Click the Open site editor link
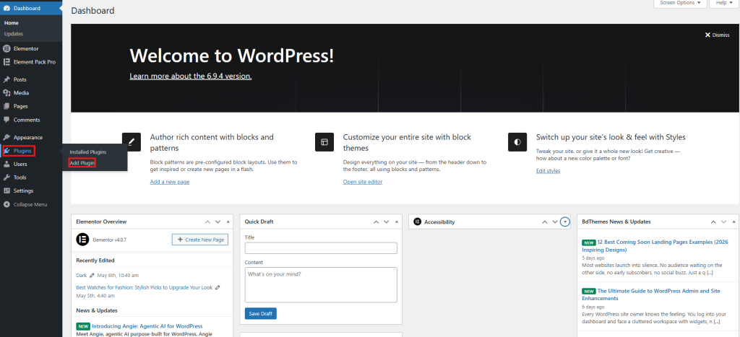 click(363, 181)
